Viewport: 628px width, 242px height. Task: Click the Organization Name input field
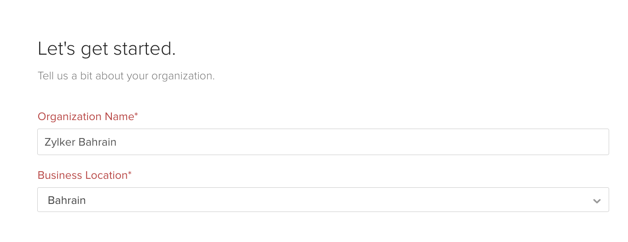coord(323,142)
